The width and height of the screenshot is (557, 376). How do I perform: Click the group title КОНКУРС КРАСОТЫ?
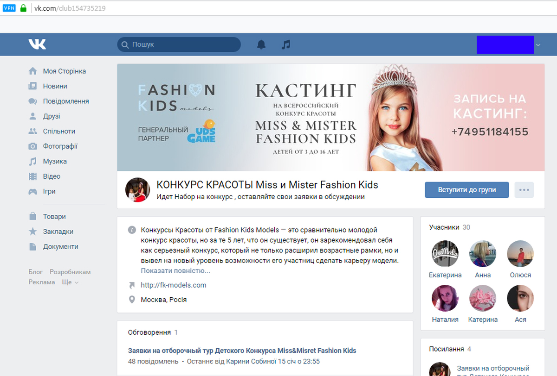pyautogui.click(x=267, y=185)
